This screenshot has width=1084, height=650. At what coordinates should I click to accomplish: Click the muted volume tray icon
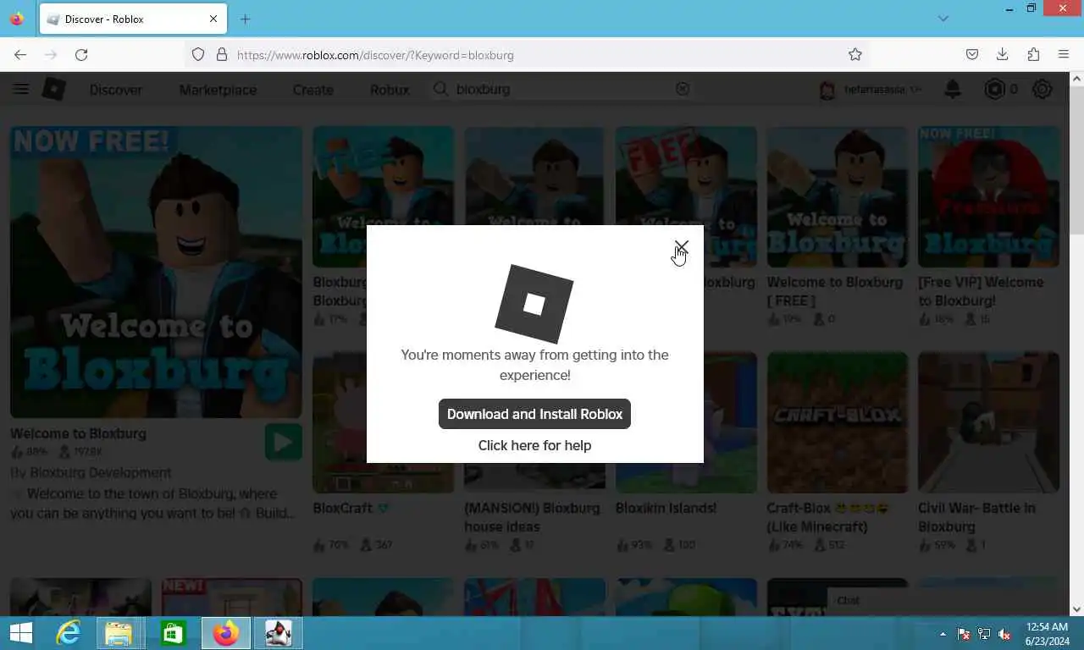(x=1004, y=634)
